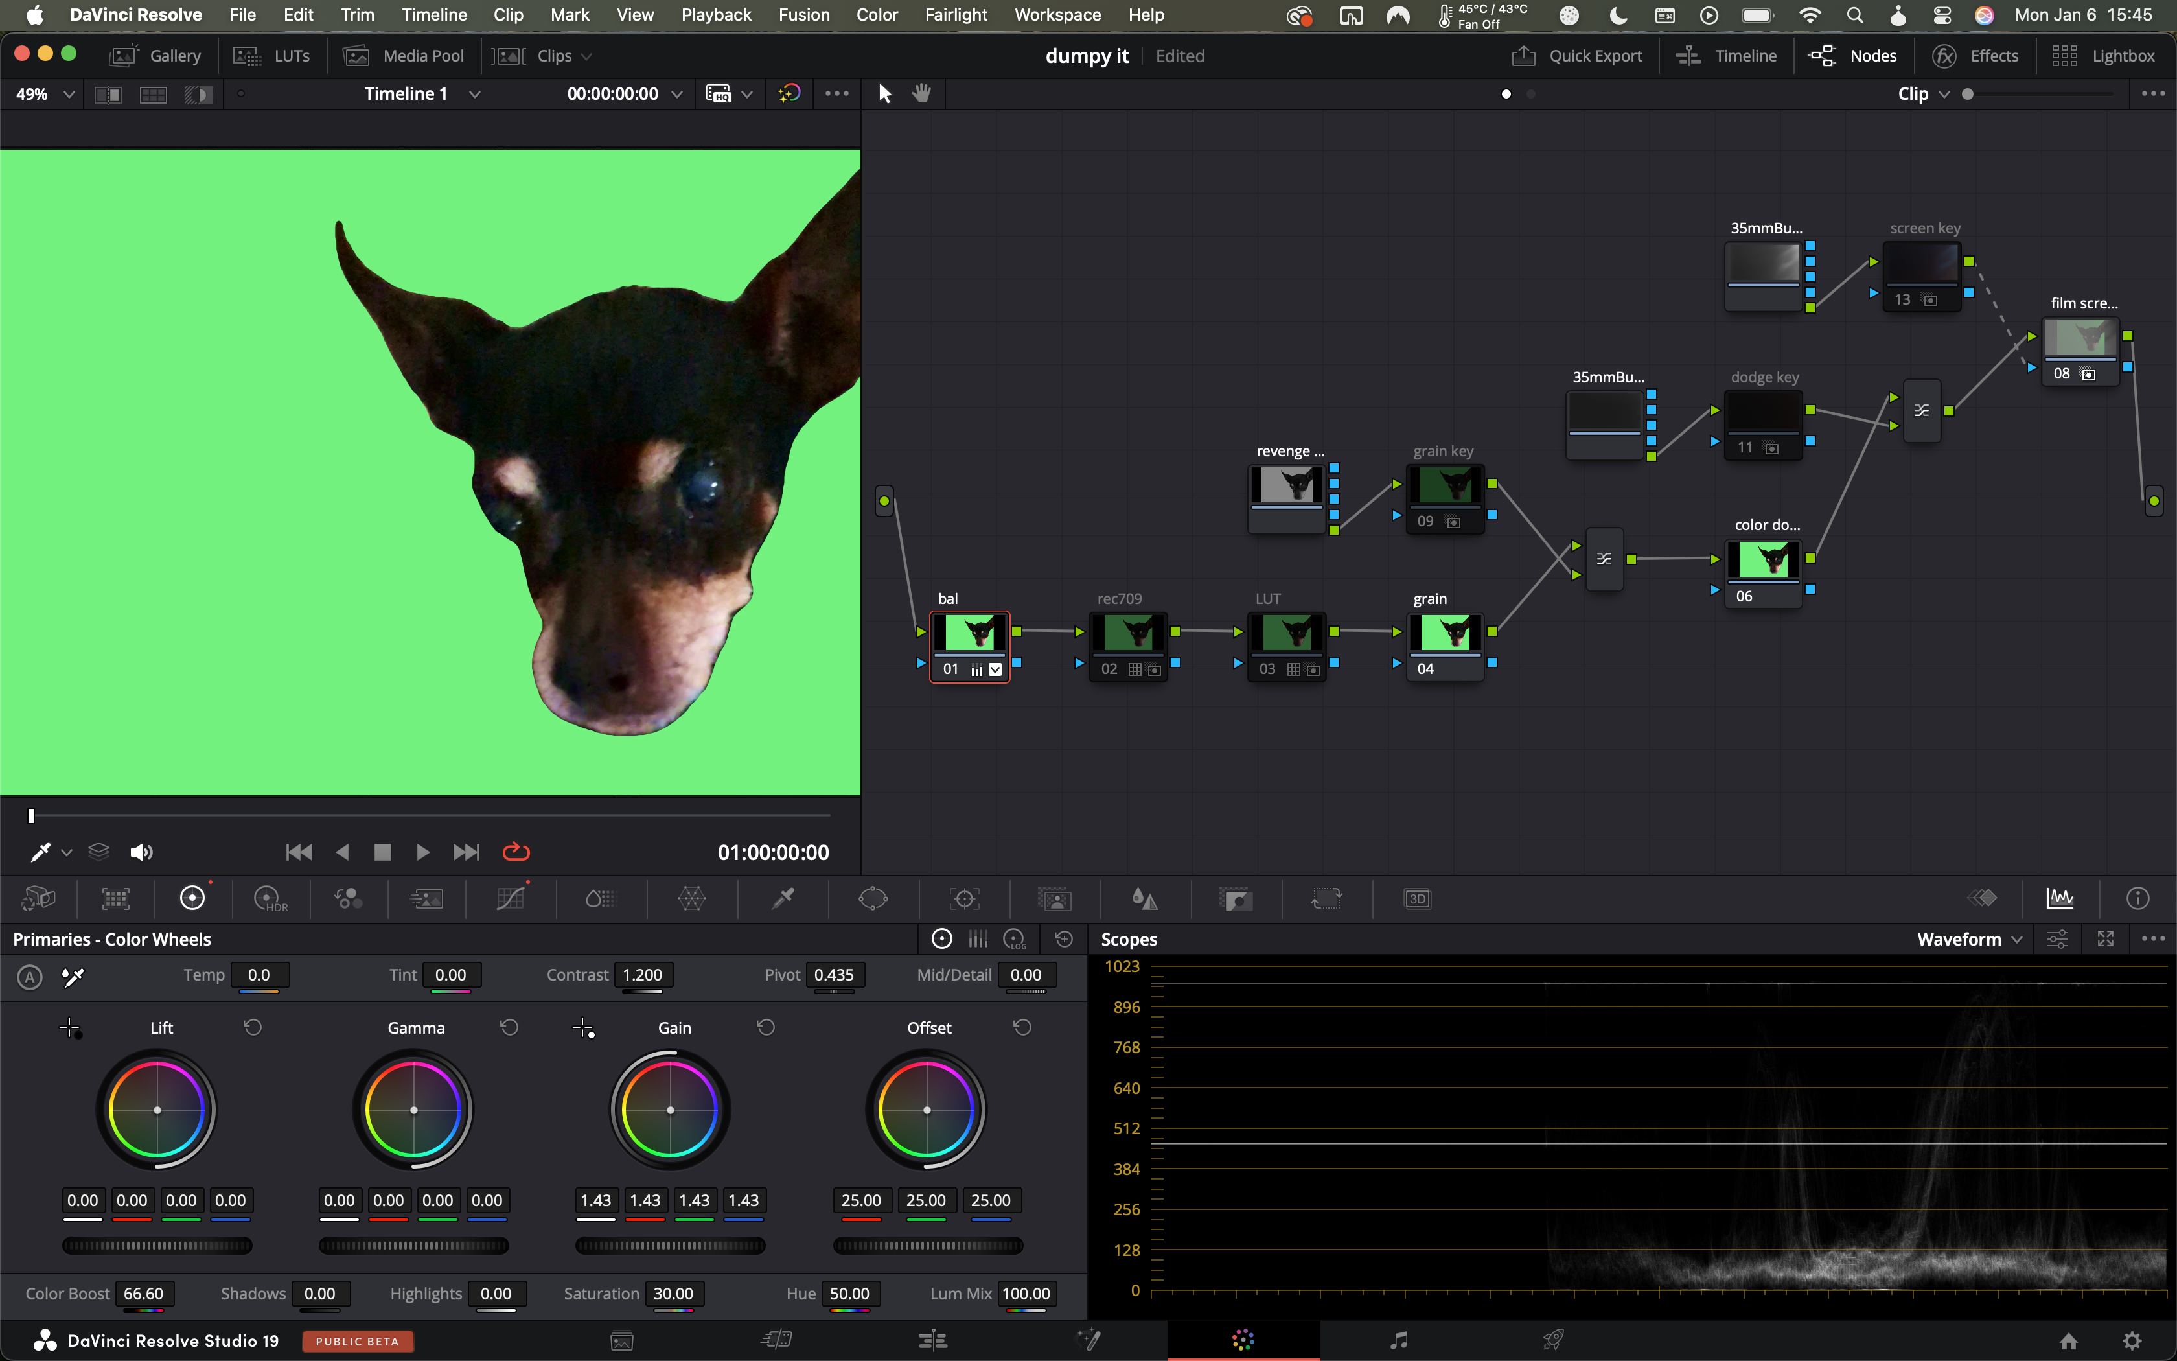This screenshot has width=2177, height=1361.
Task: Pick black point beside Lift
Action: [x=70, y=1028]
